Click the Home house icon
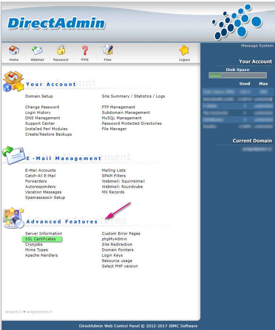Screen dimensions: 275x330 point(14,51)
